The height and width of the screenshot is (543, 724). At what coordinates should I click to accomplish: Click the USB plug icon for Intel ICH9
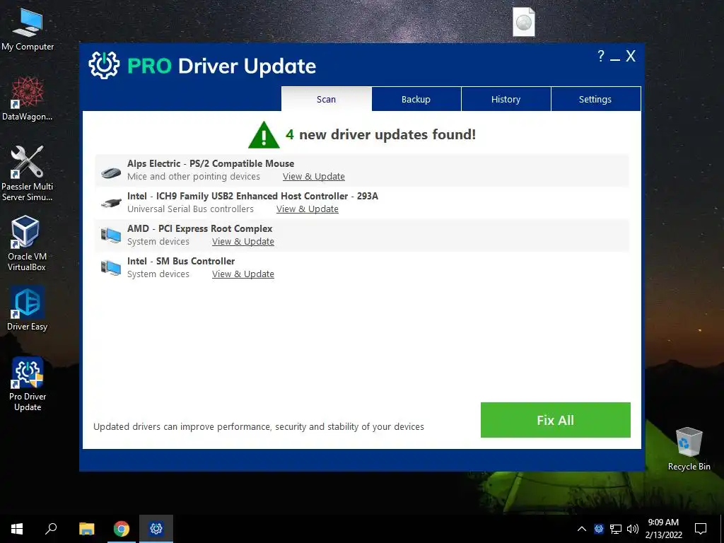tap(111, 202)
